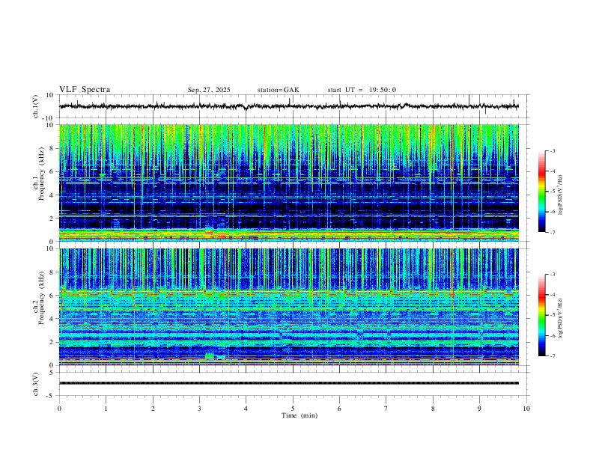Click the "10" tick on the Time axis
Image resolution: width=593 pixels, height=458 pixels.
pos(526,409)
